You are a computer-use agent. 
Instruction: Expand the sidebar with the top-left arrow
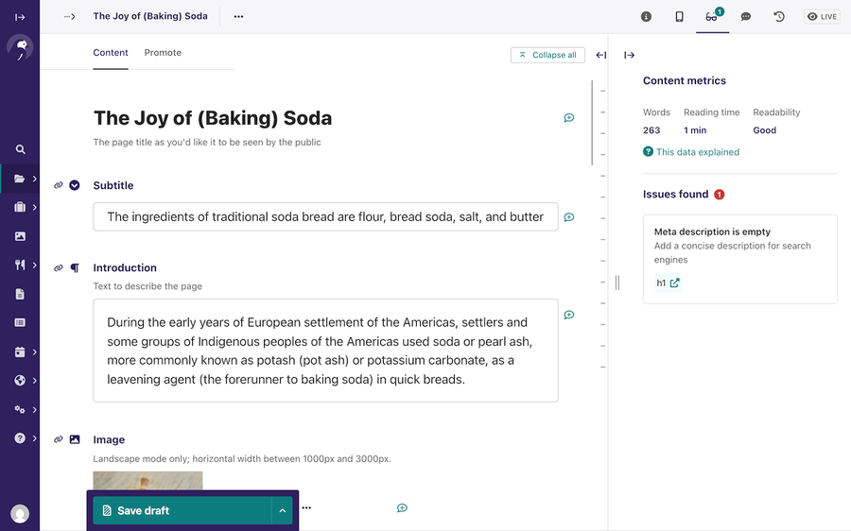click(20, 17)
